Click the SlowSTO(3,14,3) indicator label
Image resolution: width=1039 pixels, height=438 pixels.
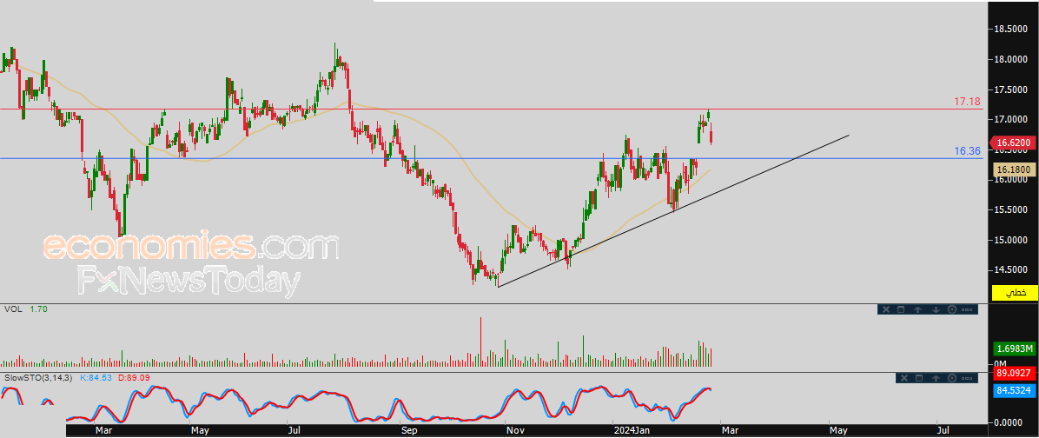tap(39, 378)
